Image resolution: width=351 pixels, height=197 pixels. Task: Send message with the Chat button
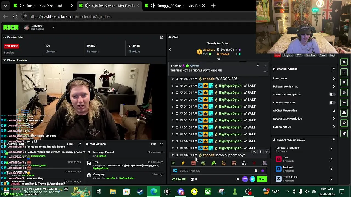pyautogui.click(x=262, y=179)
